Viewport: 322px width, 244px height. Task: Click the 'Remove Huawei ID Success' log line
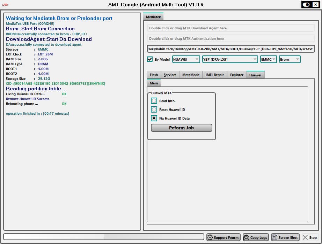pyautogui.click(x=28, y=99)
